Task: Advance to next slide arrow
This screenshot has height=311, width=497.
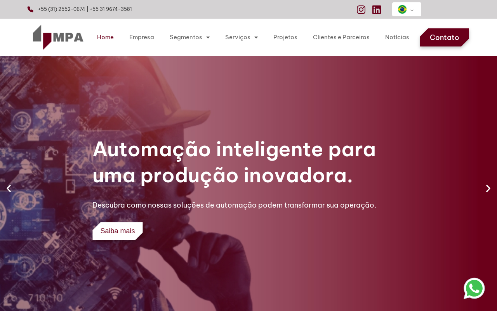Action: click(x=488, y=189)
